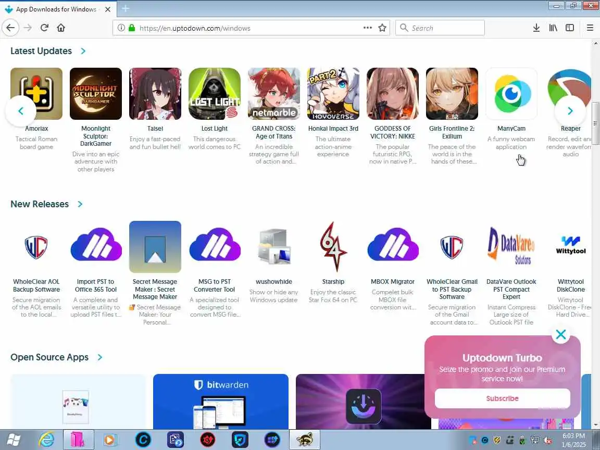Open the Windows Start menu

(x=14, y=440)
